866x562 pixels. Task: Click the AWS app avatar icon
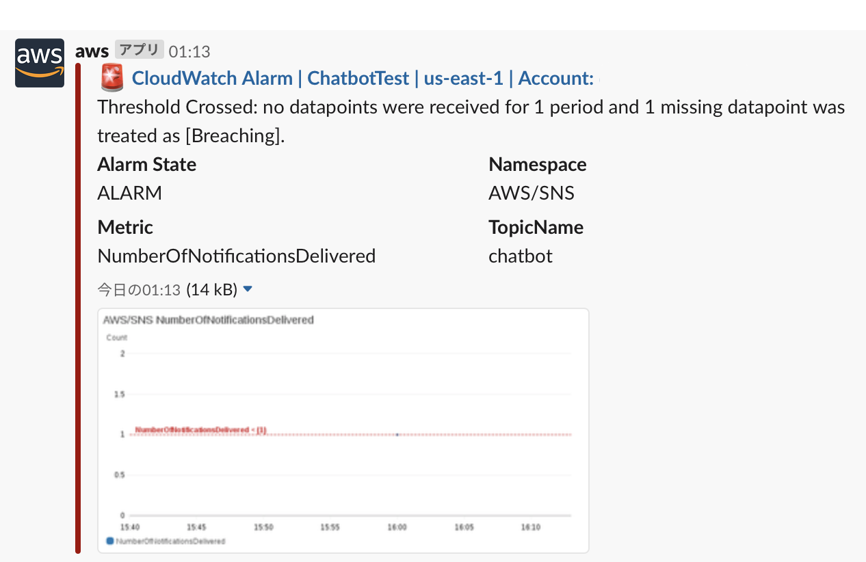click(x=40, y=63)
